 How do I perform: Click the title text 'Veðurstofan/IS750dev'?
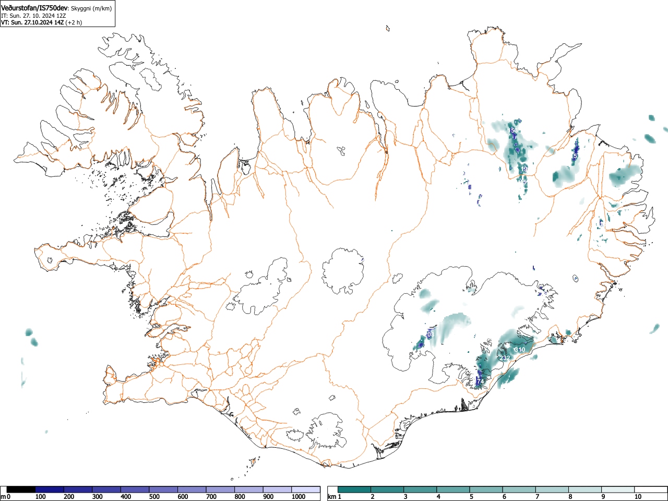(35, 8)
